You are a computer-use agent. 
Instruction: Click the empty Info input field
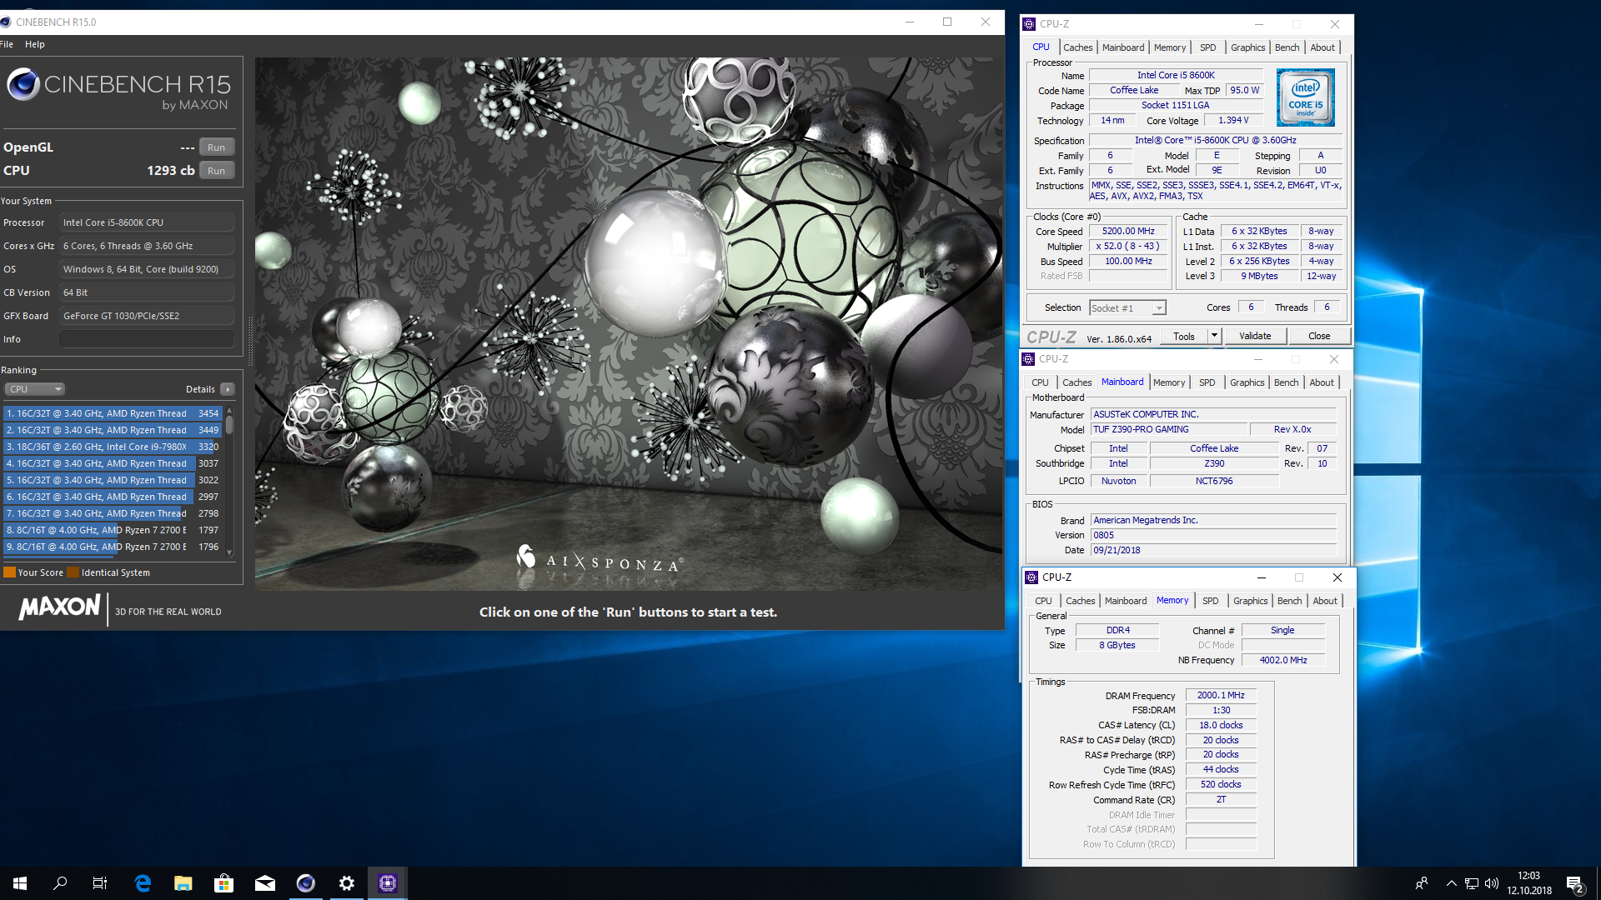point(147,339)
